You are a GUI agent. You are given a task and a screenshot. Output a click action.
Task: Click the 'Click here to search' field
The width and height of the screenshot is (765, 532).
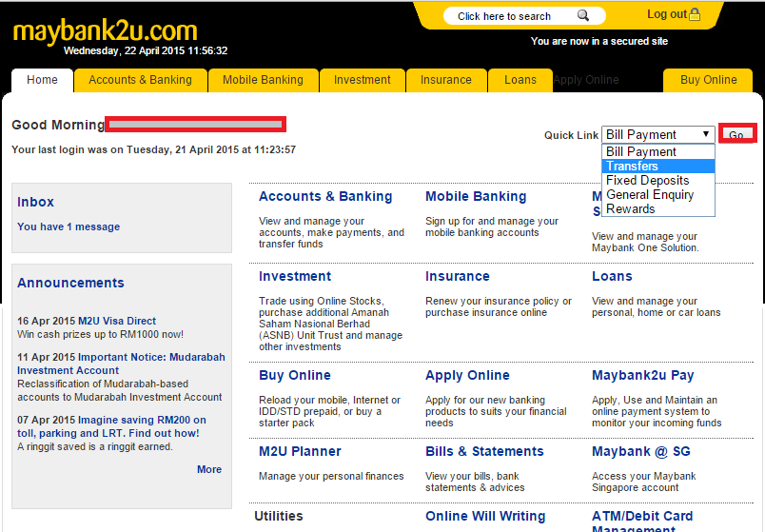[524, 16]
